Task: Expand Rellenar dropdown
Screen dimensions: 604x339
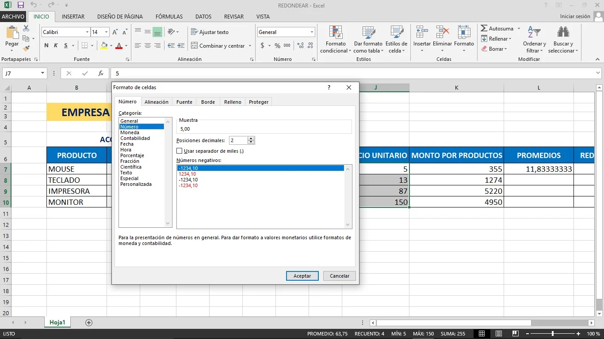Action: pos(510,39)
